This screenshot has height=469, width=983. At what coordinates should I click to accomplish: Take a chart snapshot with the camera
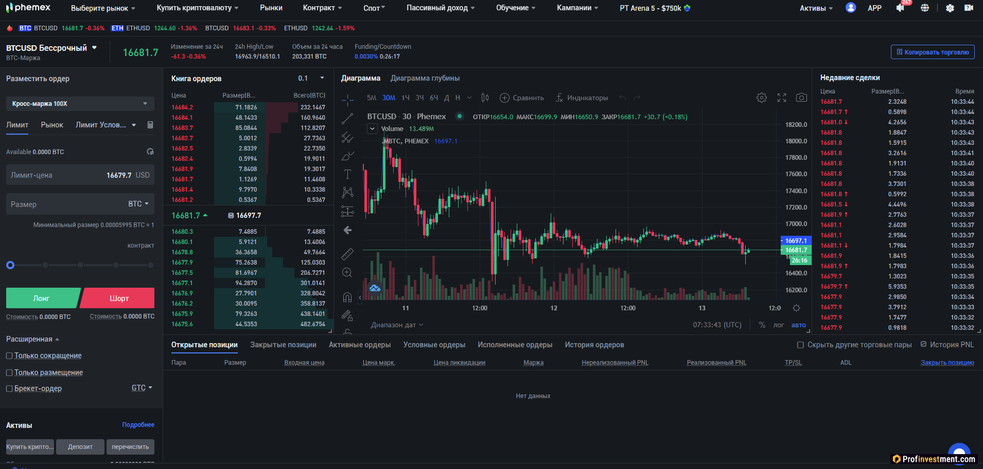tap(801, 98)
